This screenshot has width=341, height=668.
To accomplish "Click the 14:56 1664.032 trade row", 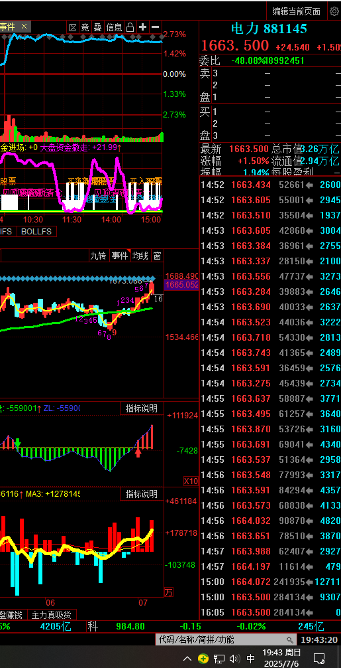I will [271, 521].
